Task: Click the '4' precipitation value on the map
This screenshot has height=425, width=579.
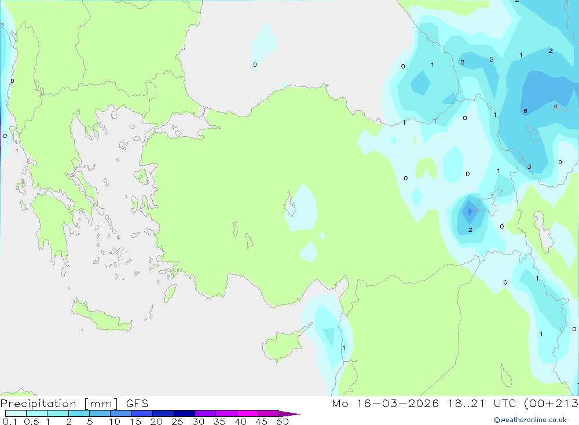Action: [x=555, y=107]
